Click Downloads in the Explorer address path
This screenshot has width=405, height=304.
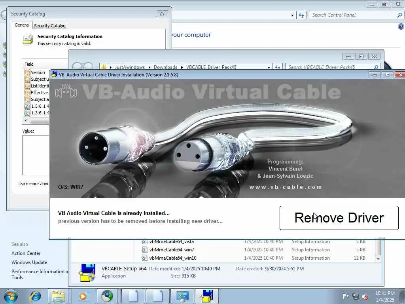(x=165, y=67)
